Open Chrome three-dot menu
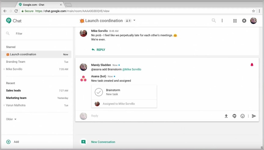The height and width of the screenshot is (150, 264). [259, 11]
